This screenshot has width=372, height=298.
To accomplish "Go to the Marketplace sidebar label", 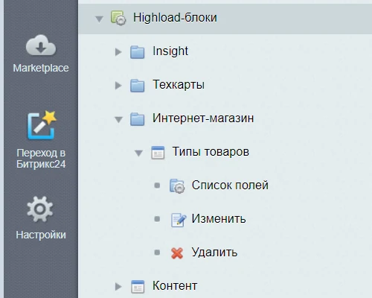I will click(41, 68).
